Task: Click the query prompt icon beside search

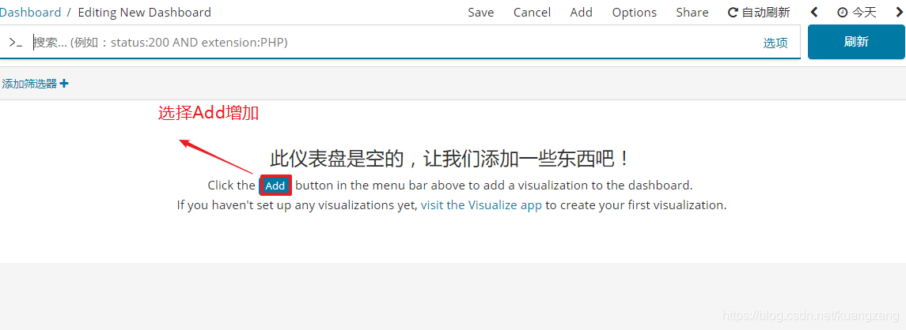Action: point(15,42)
